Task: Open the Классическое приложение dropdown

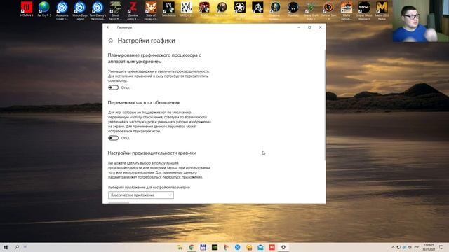Action: coord(141,195)
